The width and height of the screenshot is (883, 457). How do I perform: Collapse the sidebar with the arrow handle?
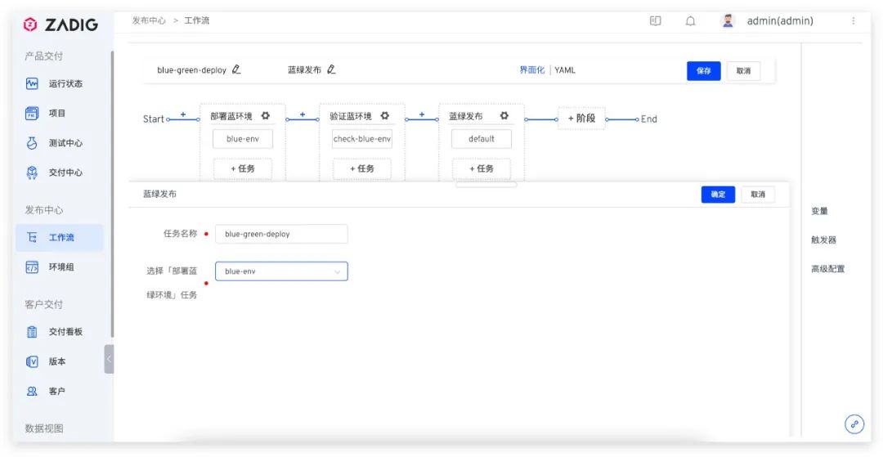(109, 359)
